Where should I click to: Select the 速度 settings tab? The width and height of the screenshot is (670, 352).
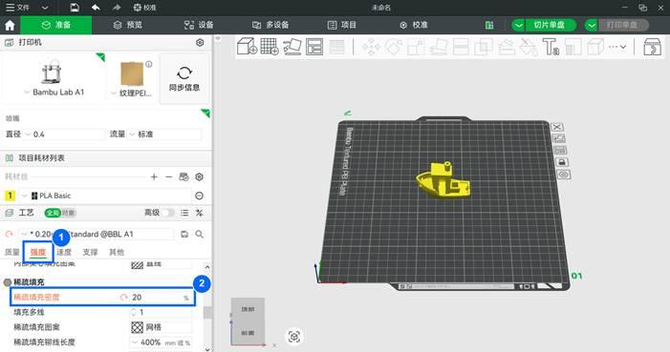click(x=64, y=252)
